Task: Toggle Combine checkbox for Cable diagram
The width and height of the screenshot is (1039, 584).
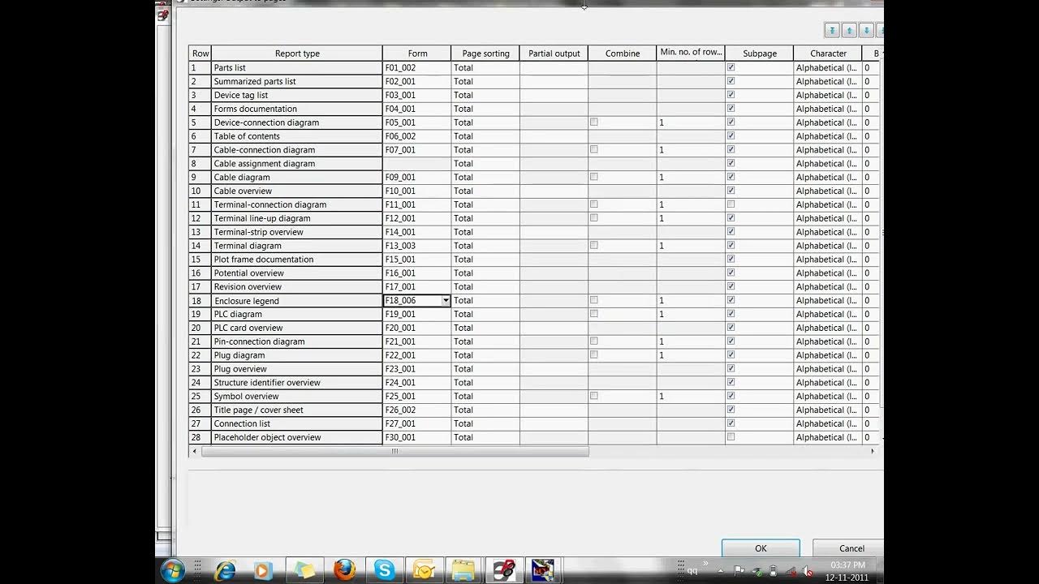Action: (x=593, y=177)
